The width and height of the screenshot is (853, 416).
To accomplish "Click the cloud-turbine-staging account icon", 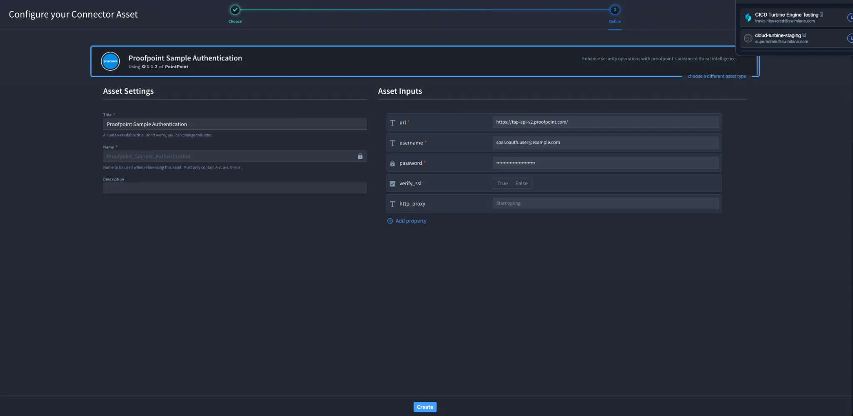I will coord(748,38).
